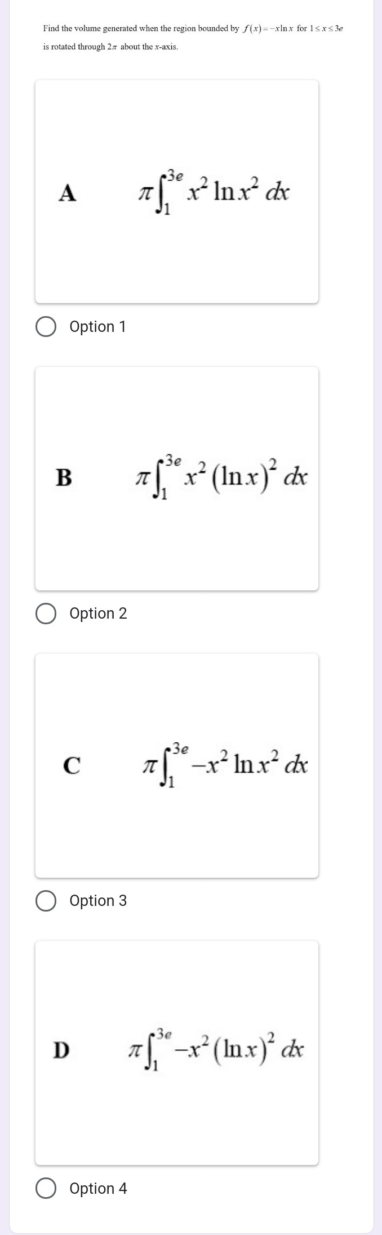The height and width of the screenshot is (1235, 382).
Task: Click the bold letter D in the fourth image
Action: [61, 1050]
